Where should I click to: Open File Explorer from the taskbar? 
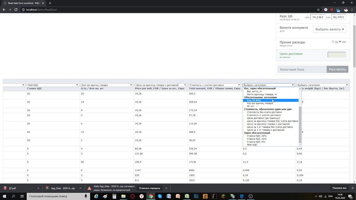(123, 196)
